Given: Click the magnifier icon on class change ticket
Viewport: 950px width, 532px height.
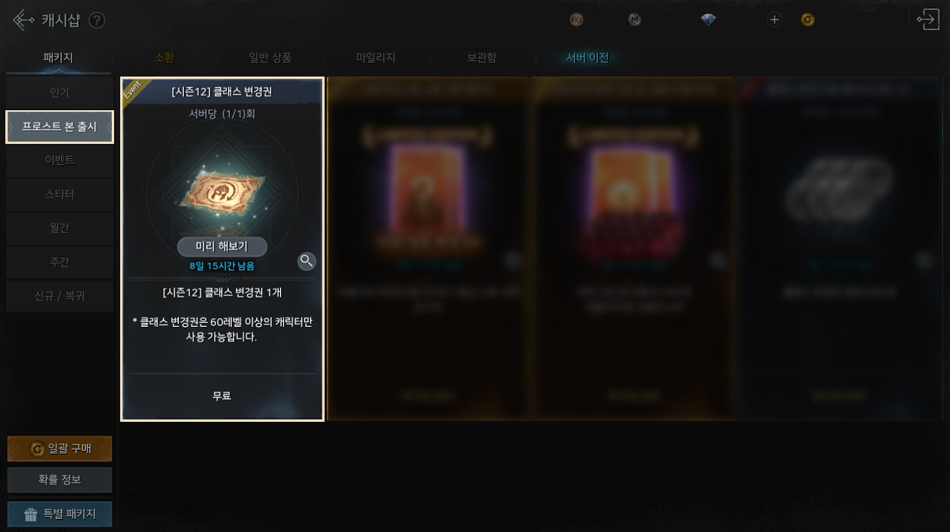Looking at the screenshot, I should (x=306, y=261).
